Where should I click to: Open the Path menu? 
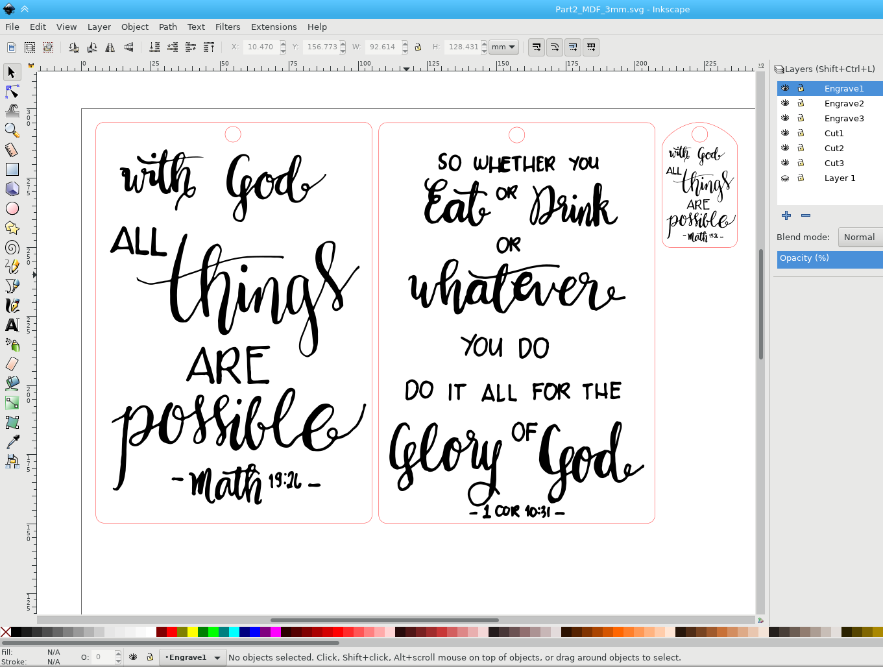[x=168, y=27]
